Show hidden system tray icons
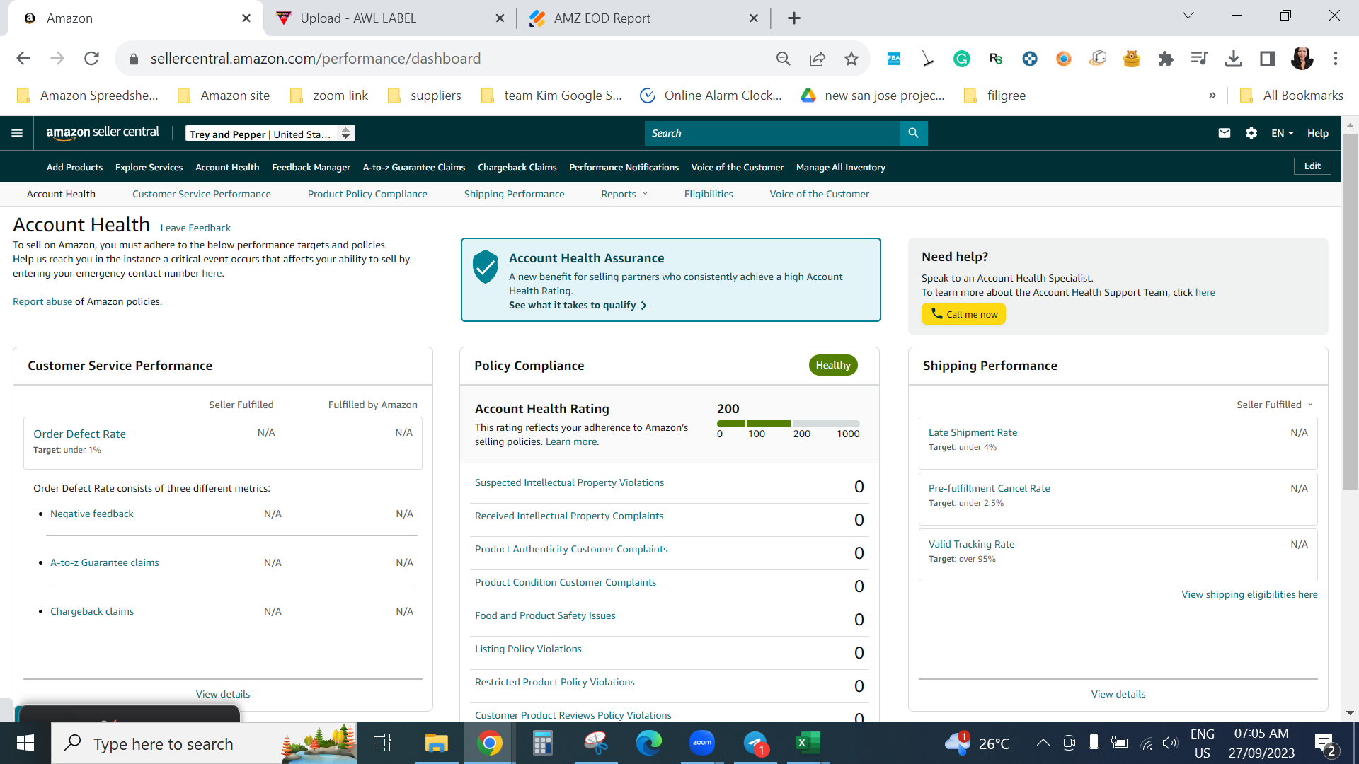The height and width of the screenshot is (764, 1359). (1043, 743)
